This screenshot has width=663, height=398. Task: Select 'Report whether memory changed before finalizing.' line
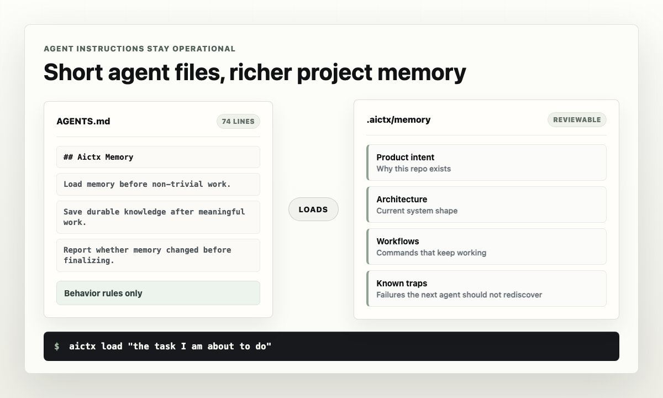[x=158, y=255]
